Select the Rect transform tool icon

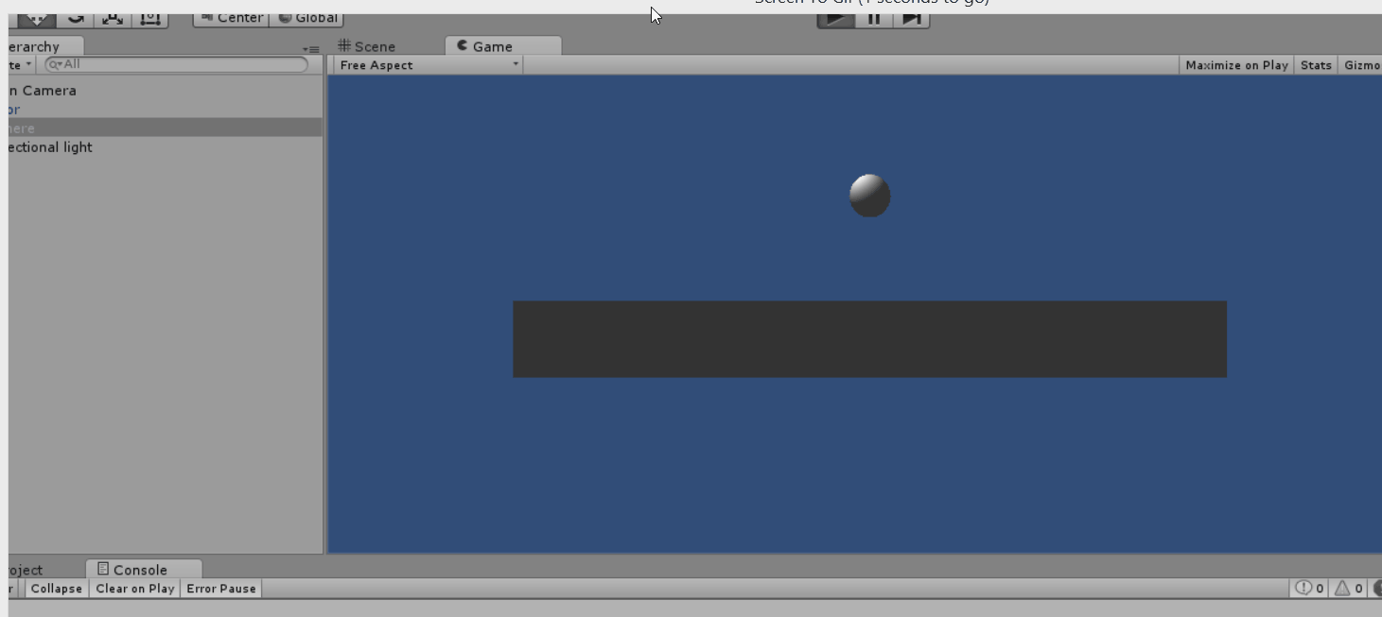(x=149, y=18)
